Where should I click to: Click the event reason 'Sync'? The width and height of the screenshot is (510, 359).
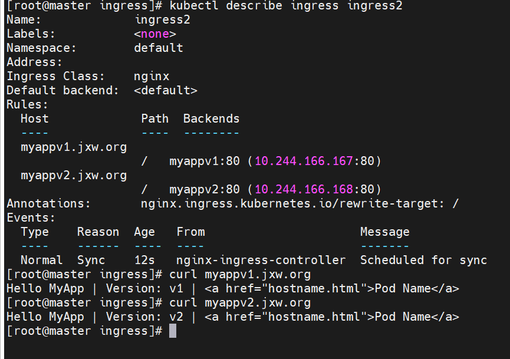click(91, 261)
